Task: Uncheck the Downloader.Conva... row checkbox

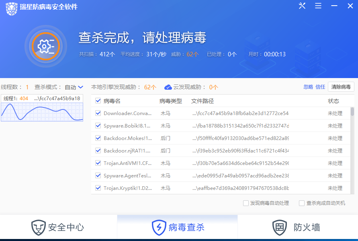Action: click(x=98, y=113)
